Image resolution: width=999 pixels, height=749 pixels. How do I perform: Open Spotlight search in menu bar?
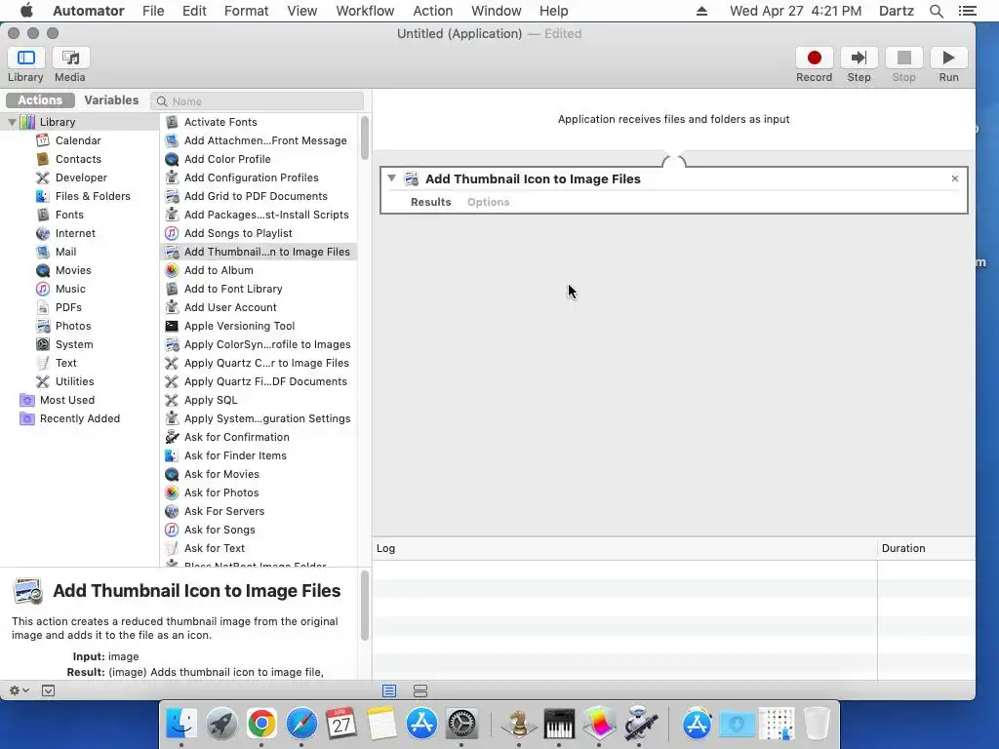pos(936,11)
